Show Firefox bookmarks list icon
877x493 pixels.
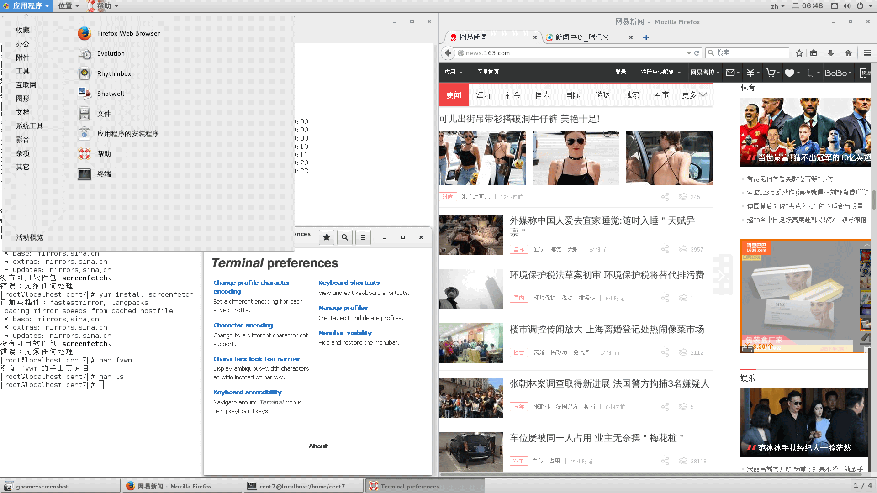click(814, 53)
